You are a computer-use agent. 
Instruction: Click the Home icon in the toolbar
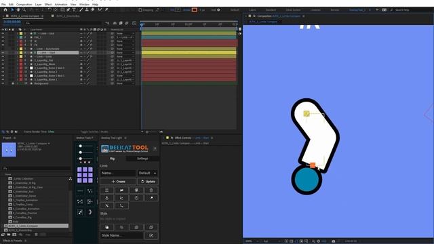[5, 9]
